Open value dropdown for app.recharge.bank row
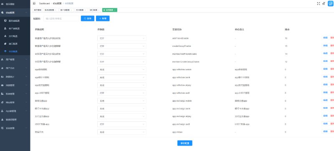 [x=122, y=109]
